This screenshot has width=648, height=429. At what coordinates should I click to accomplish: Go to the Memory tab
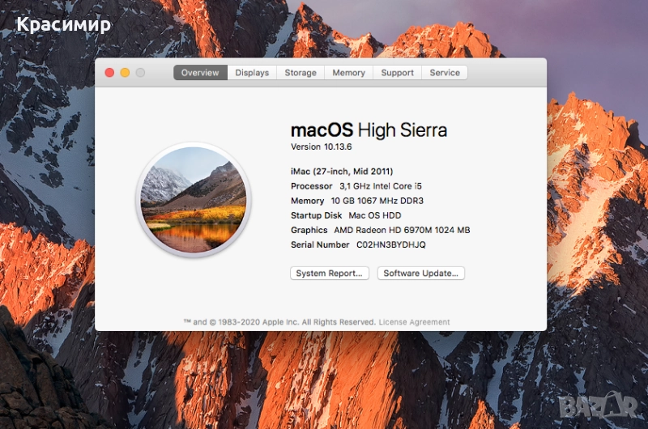(x=348, y=73)
